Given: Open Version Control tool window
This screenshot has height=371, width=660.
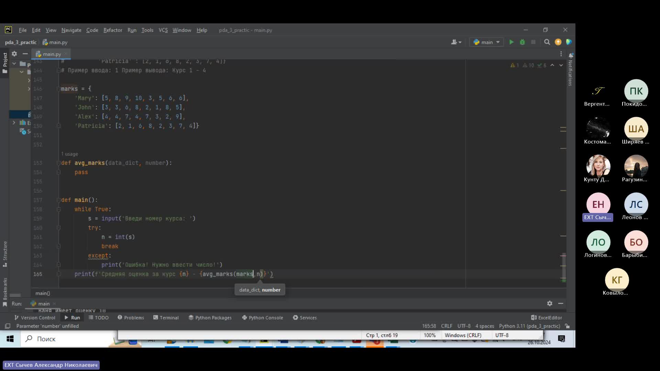Looking at the screenshot, I should tap(35, 317).
